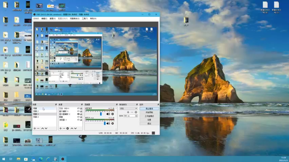The height and width of the screenshot is (162, 289).
Task: Select 场景 4 in the Scenes list
Action: click(44, 117)
